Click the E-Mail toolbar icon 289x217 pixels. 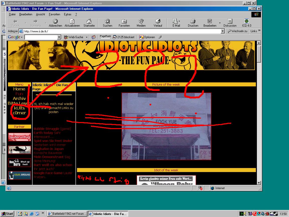pos(175,21)
